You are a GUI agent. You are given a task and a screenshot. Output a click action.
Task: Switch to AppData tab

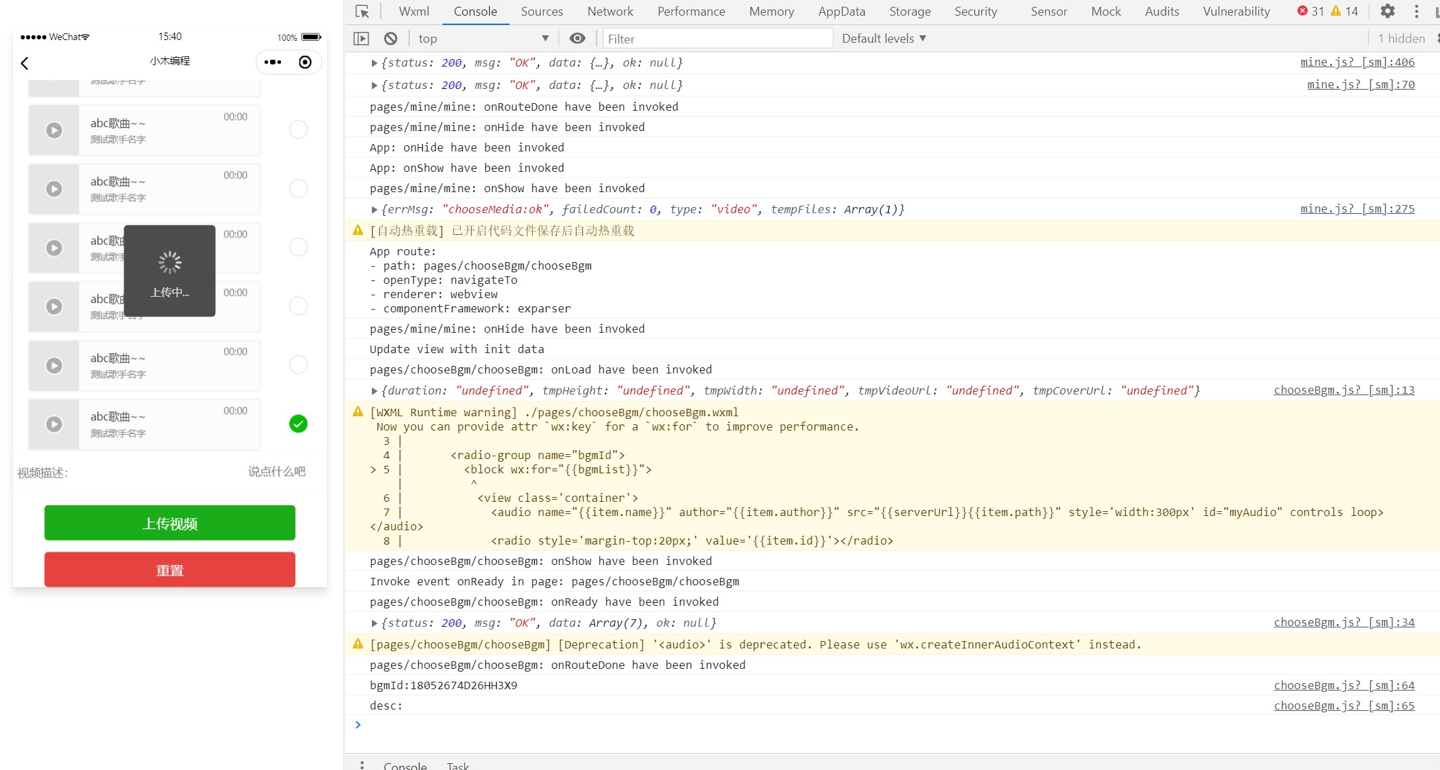pos(841,12)
